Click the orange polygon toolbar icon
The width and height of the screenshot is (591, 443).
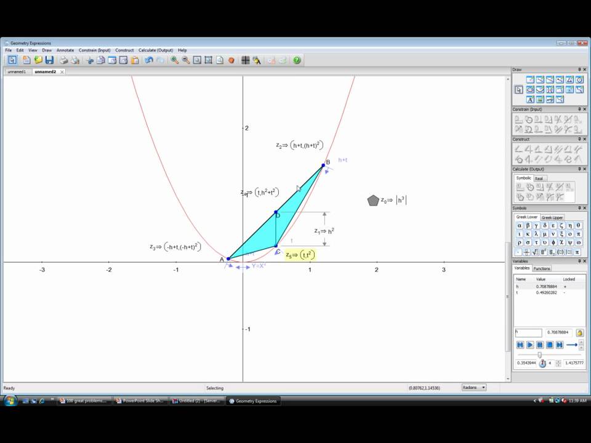click(231, 60)
